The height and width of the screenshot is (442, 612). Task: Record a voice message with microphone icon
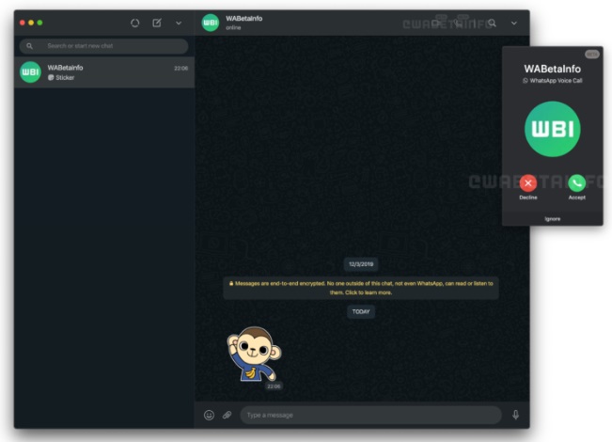(515, 415)
